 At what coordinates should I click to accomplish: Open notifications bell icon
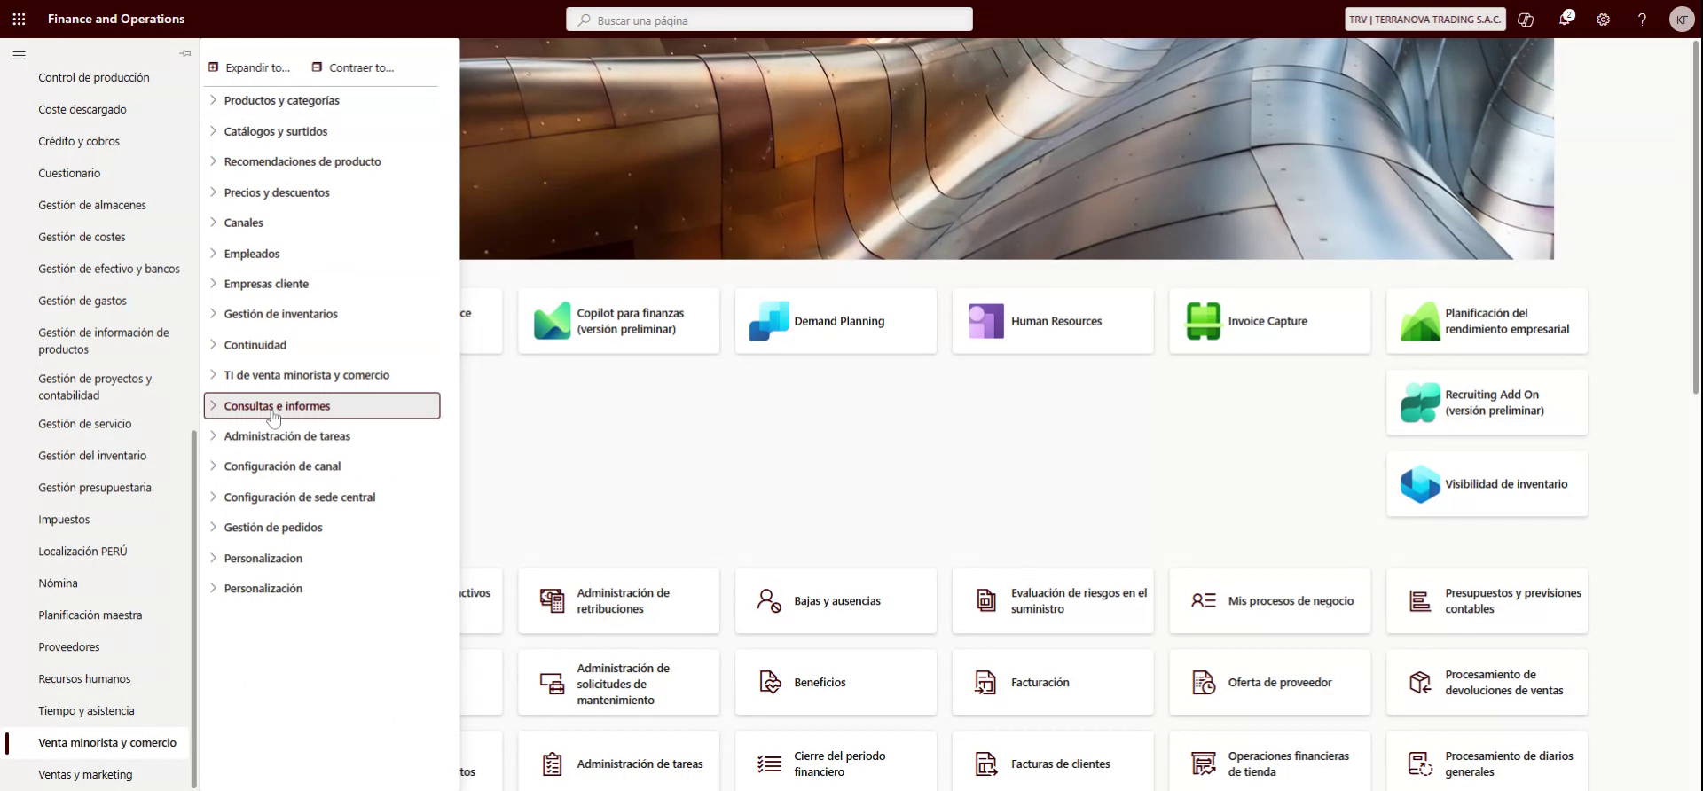1566,19
